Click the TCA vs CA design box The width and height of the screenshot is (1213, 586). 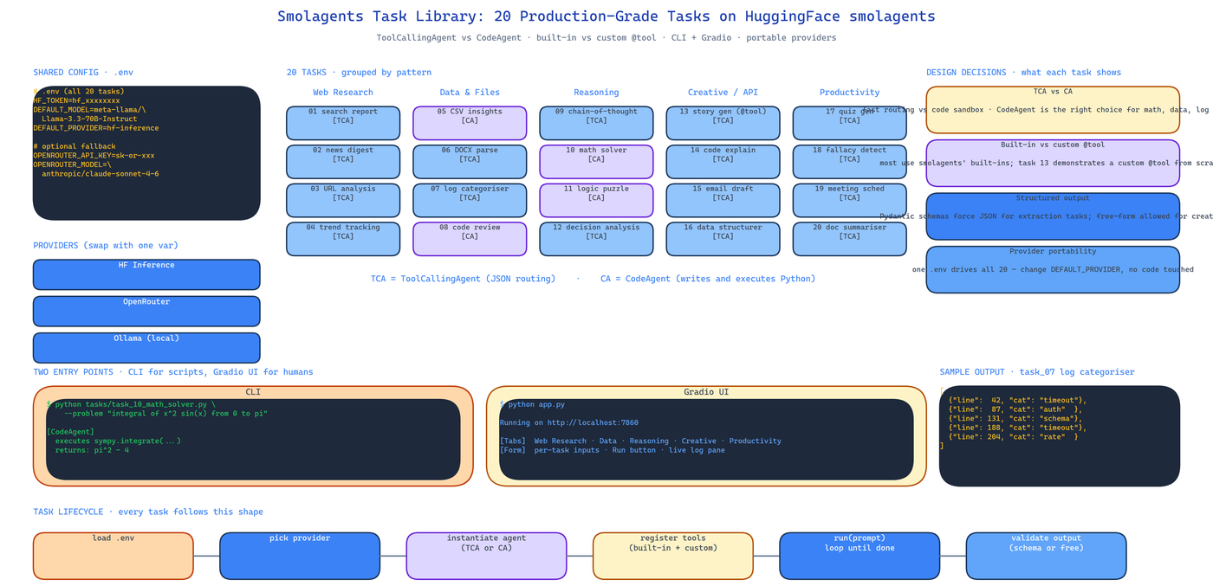[x=1053, y=110]
